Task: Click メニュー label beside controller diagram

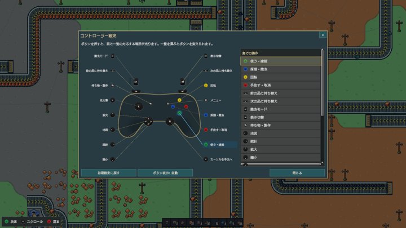Action: [x=215, y=100]
